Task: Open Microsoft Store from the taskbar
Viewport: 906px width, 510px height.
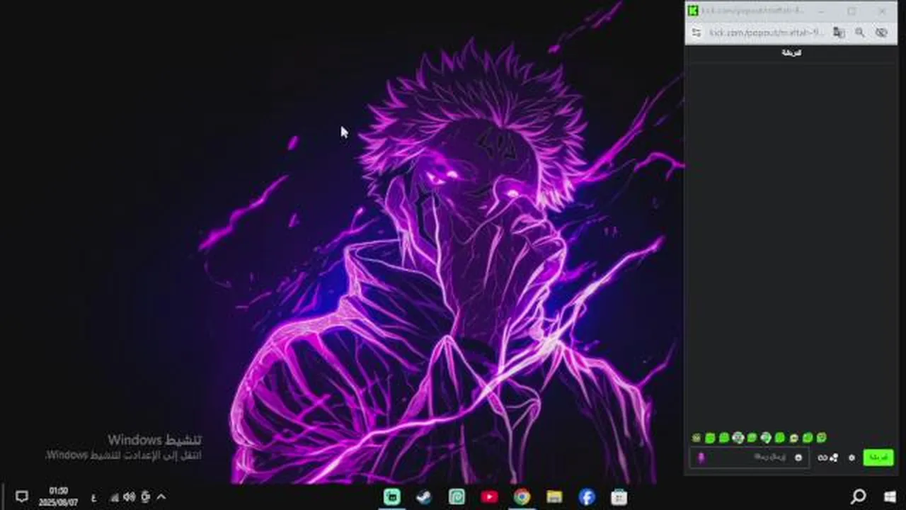Action: (619, 497)
